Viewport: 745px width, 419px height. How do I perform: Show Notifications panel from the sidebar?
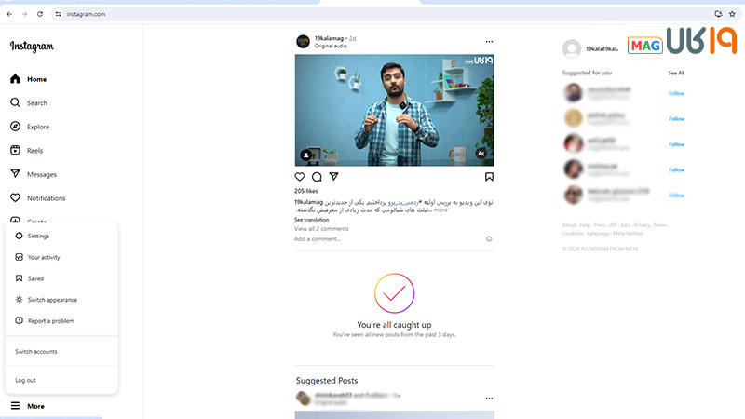(46, 198)
